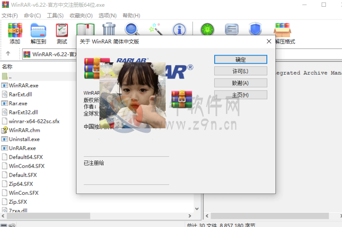The image size is (342, 227).
Task: Click the comment pane horizontal scrollbar thumb
Action: click(270, 216)
